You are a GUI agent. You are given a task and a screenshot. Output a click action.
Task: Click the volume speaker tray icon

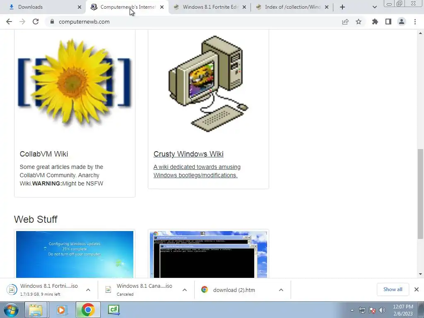click(382, 310)
